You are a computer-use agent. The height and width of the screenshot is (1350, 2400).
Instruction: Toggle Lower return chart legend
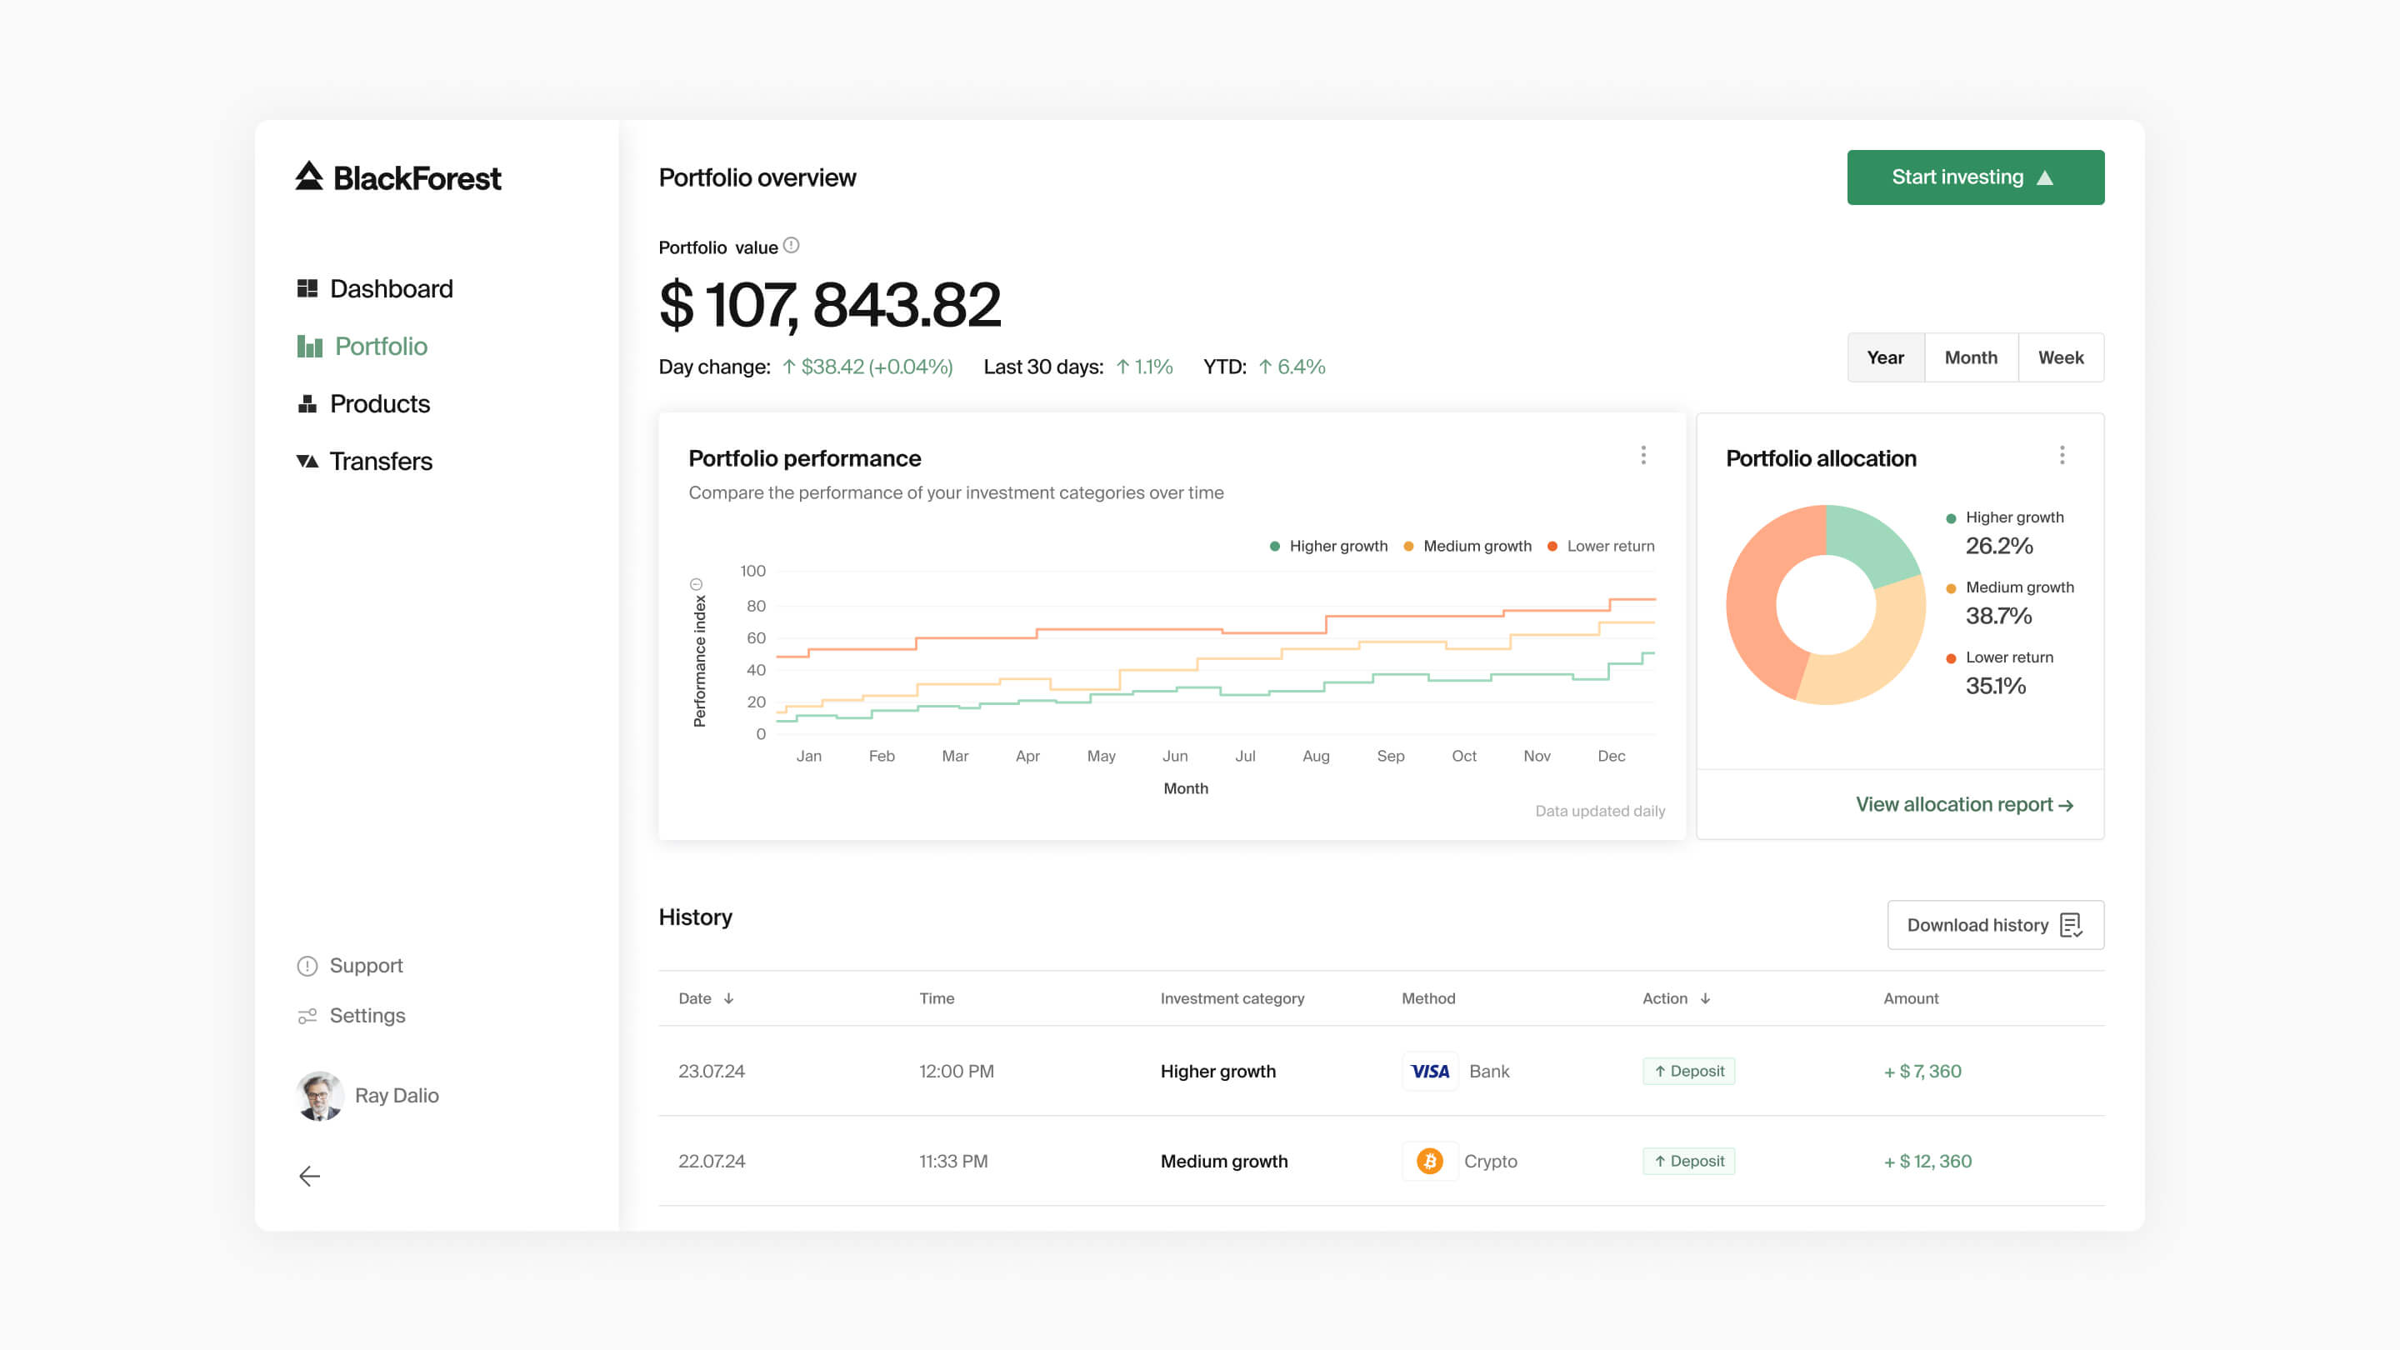(x=1601, y=546)
